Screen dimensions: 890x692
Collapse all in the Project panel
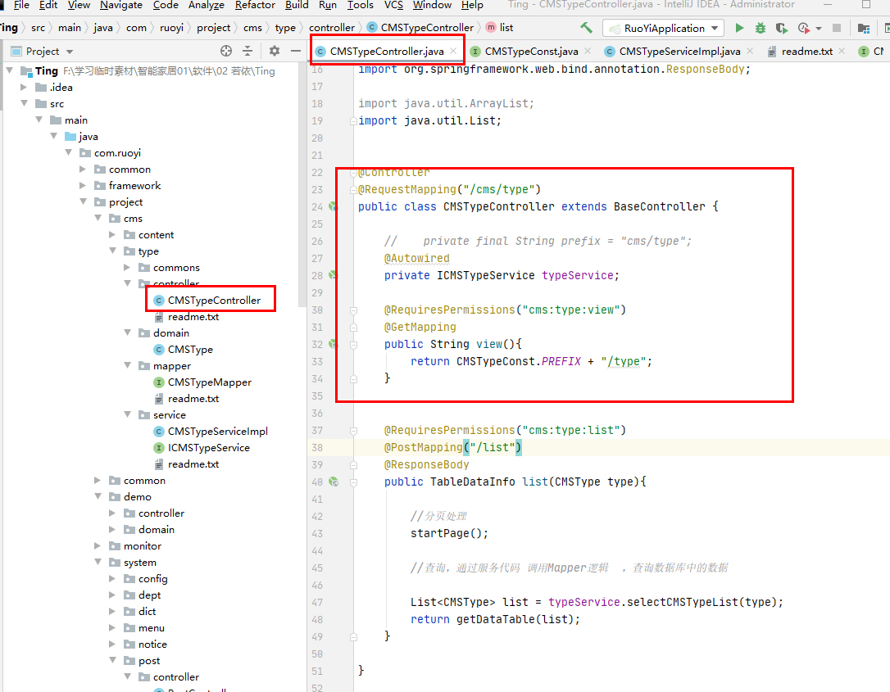pos(247,51)
